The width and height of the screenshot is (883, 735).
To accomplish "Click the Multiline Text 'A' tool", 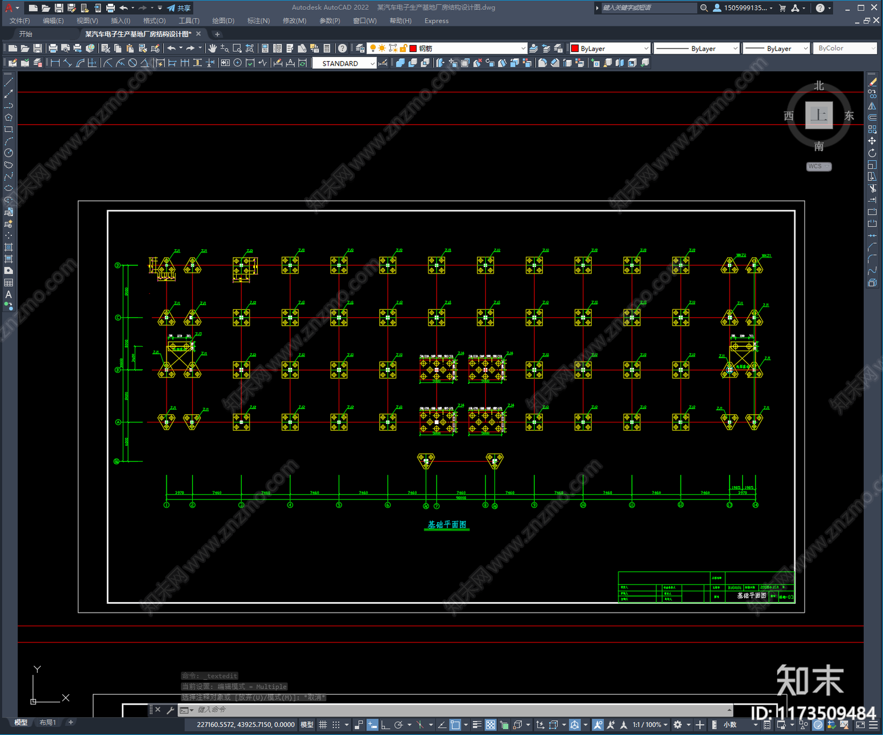I will click(x=8, y=294).
